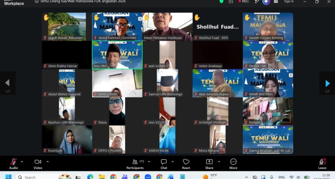Leave the meeting
335x179 pixels.
(322, 164)
